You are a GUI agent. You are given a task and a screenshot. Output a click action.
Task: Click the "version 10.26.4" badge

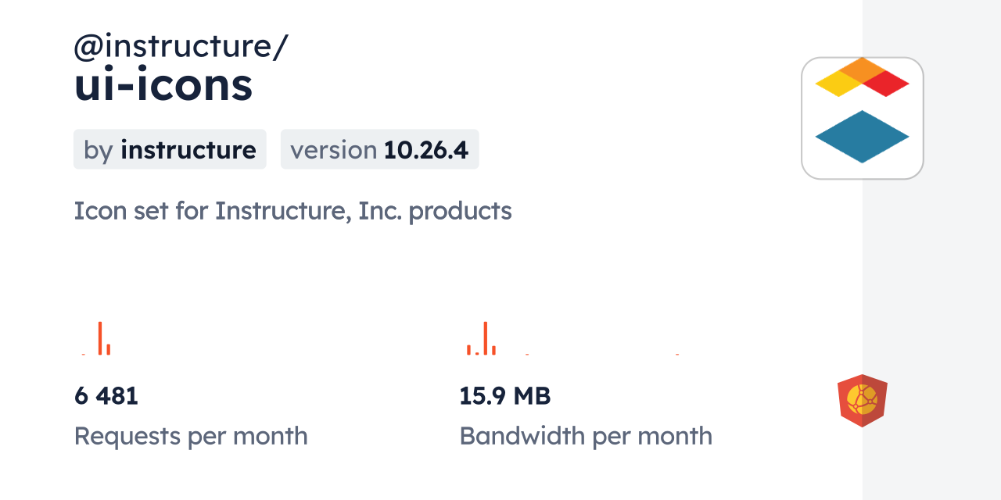point(379,149)
